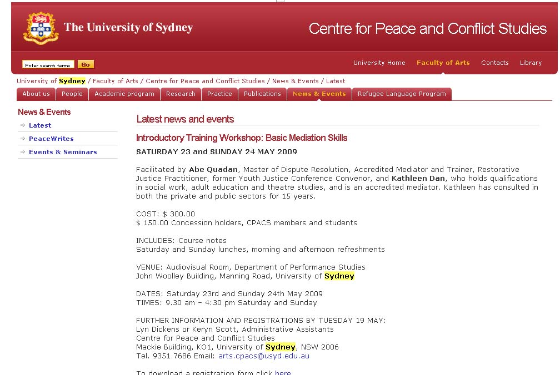Click Centre for Peace and Conflict Studies breadcrumb
This screenshot has height=375, width=560.
pyautogui.click(x=206, y=81)
